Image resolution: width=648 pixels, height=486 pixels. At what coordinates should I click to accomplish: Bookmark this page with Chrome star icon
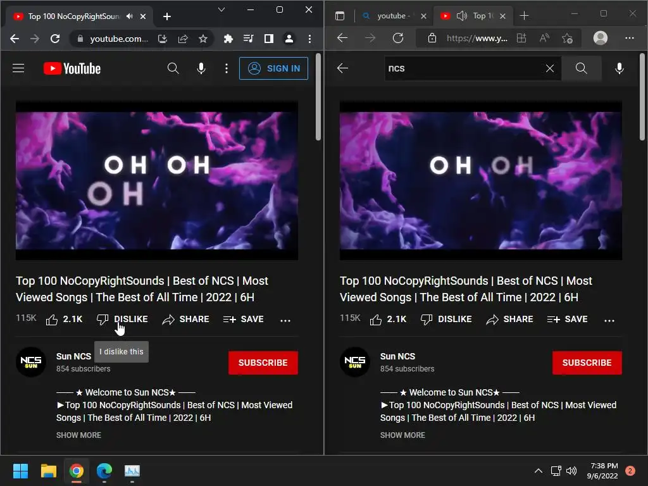203,39
